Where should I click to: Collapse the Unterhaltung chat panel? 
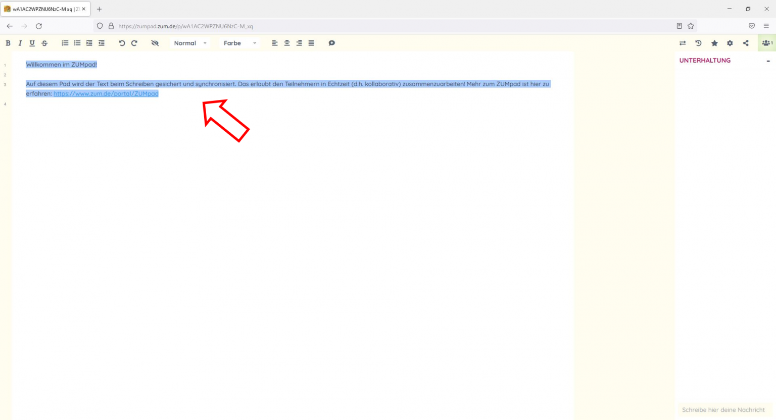[768, 61]
